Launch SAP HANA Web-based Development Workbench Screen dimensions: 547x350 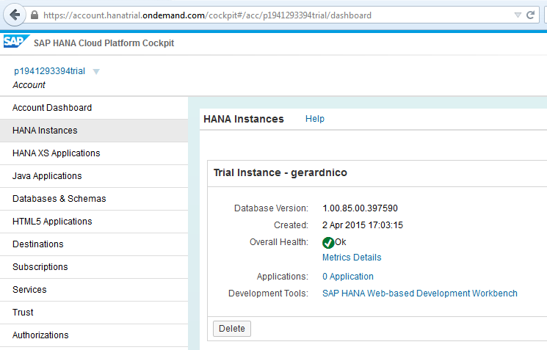coord(420,294)
